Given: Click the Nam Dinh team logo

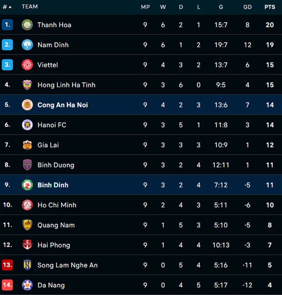Looking at the screenshot, I should pos(27,45).
